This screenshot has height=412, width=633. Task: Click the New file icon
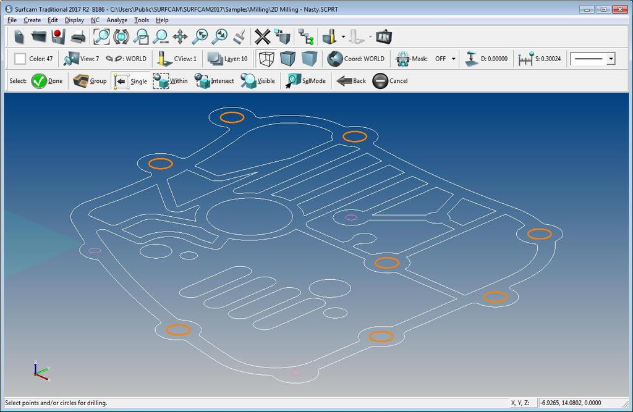[19, 36]
